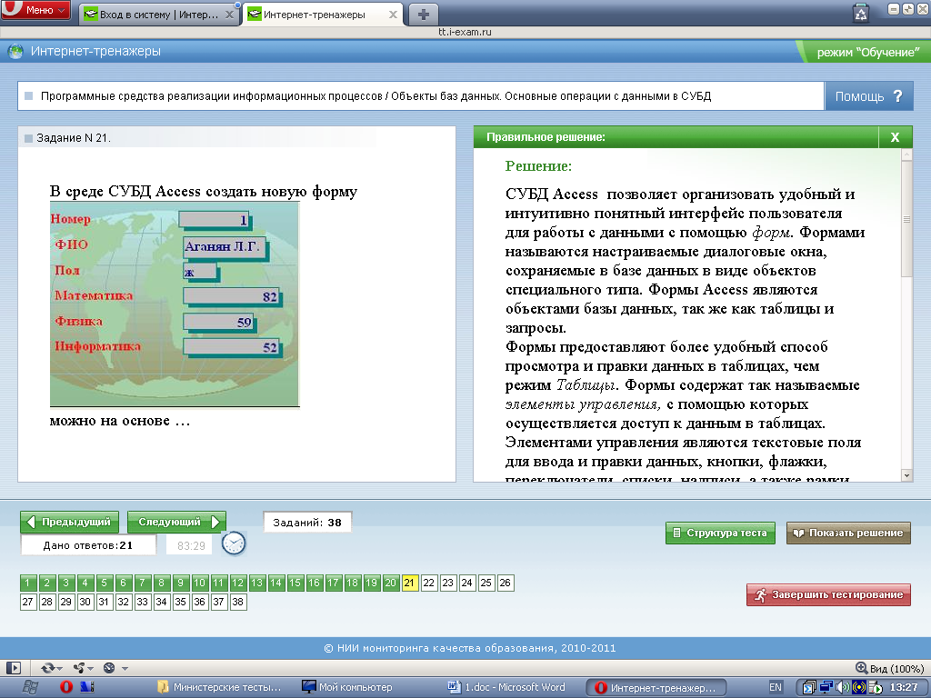
Task: Close the Правильное решение panel with X
Action: [895, 137]
